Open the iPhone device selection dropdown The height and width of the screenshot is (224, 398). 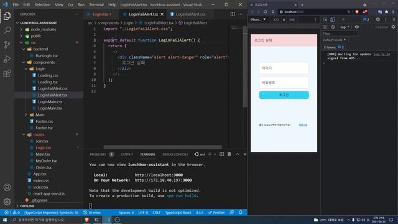tap(258, 19)
